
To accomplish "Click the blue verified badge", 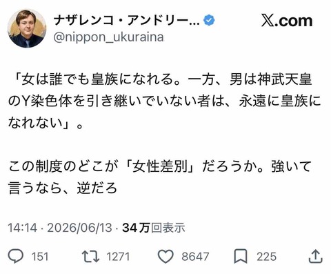I will tap(209, 20).
